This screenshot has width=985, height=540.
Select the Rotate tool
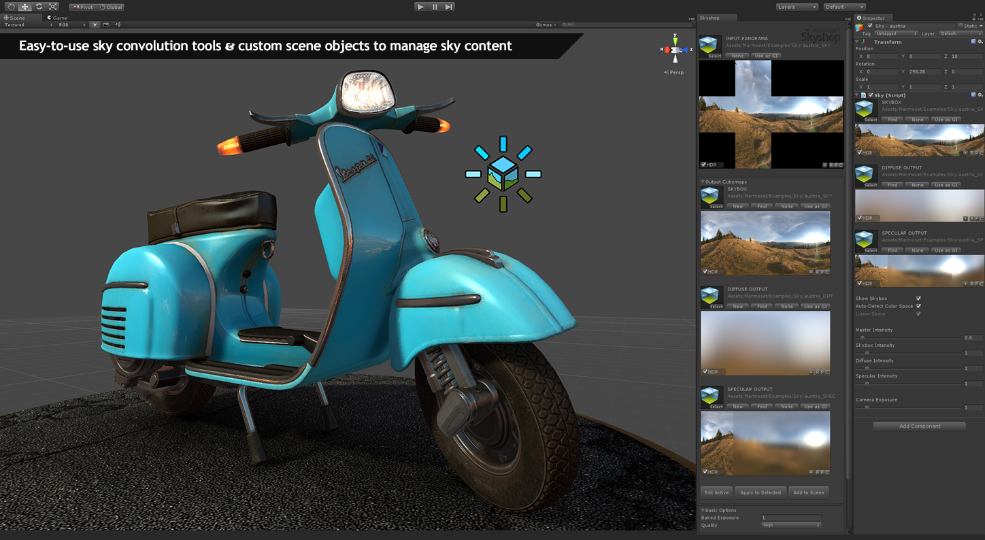point(39,7)
